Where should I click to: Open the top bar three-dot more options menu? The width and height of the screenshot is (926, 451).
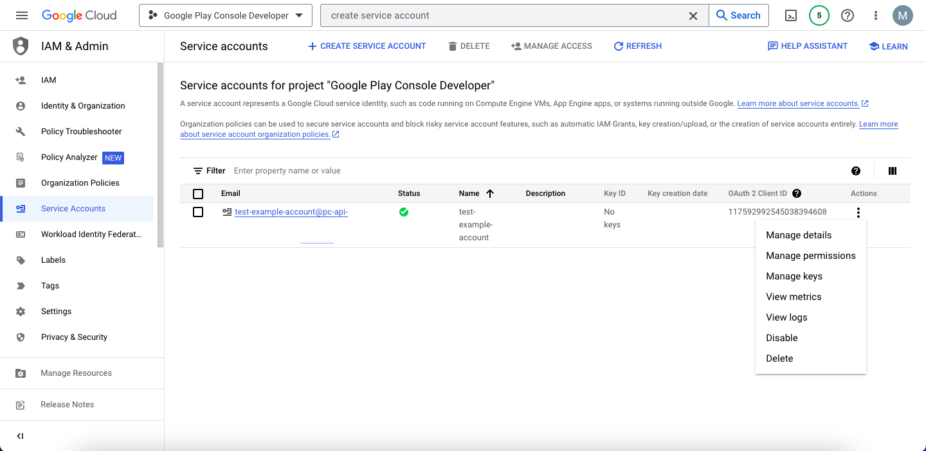875,15
